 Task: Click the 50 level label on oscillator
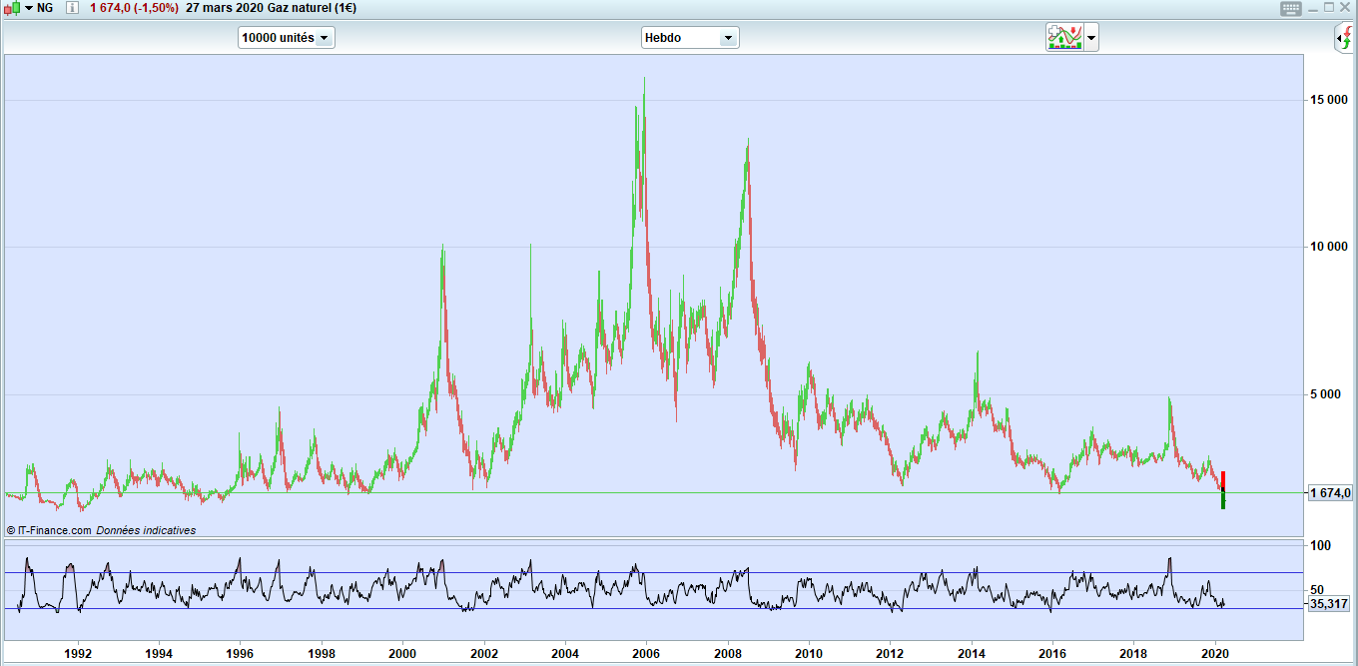coord(1317,590)
